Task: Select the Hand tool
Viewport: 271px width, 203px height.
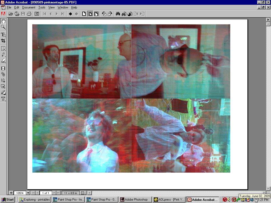Action: (3, 21)
